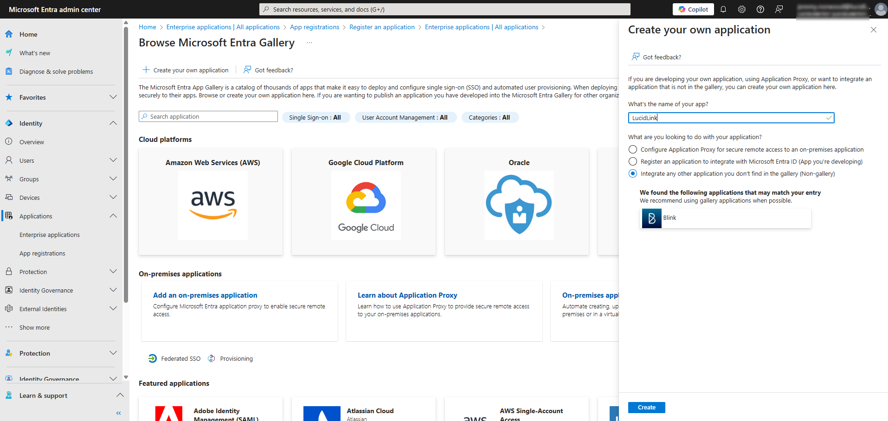The width and height of the screenshot is (888, 421).
Task: Click the Identity diamond icon
Action: 9,123
